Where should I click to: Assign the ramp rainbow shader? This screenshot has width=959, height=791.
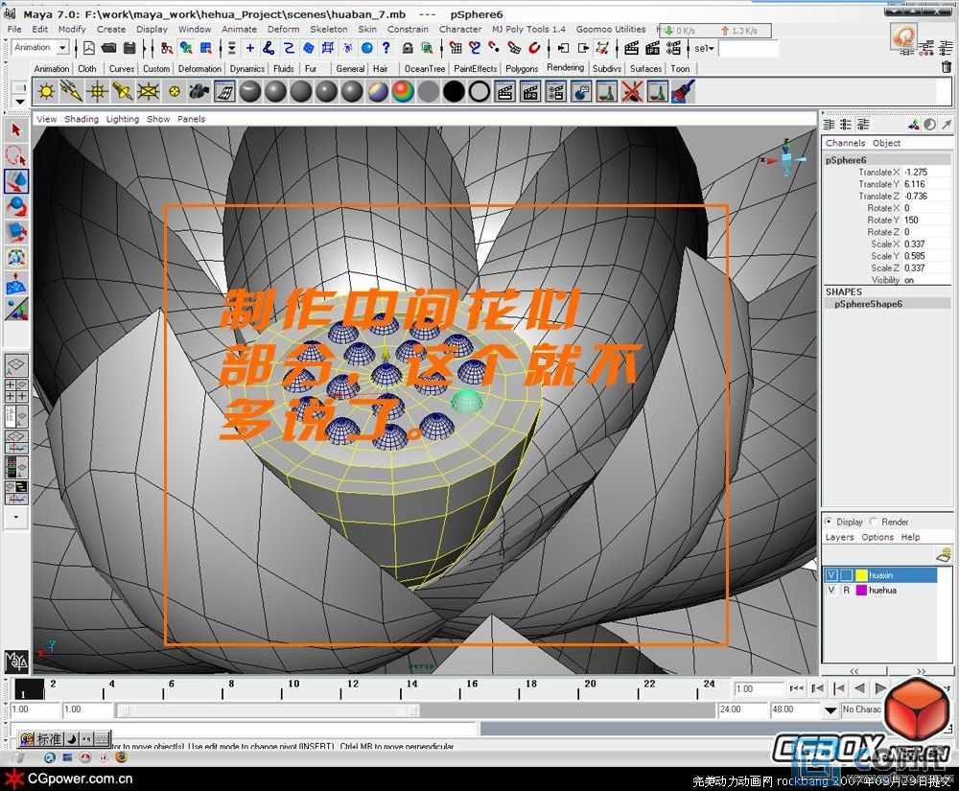403,92
